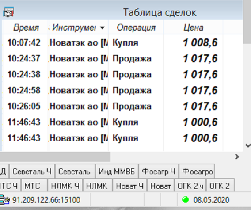Switch to the Инд ММВБ tab
Screen dimensions: 251x210
[x=117, y=172]
